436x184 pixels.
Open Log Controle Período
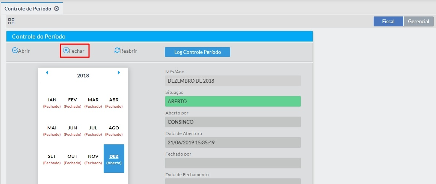pos(198,52)
